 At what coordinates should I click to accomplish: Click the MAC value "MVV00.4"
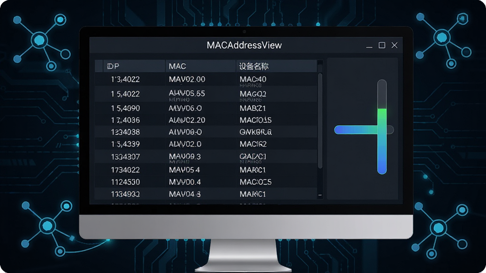tap(185, 182)
